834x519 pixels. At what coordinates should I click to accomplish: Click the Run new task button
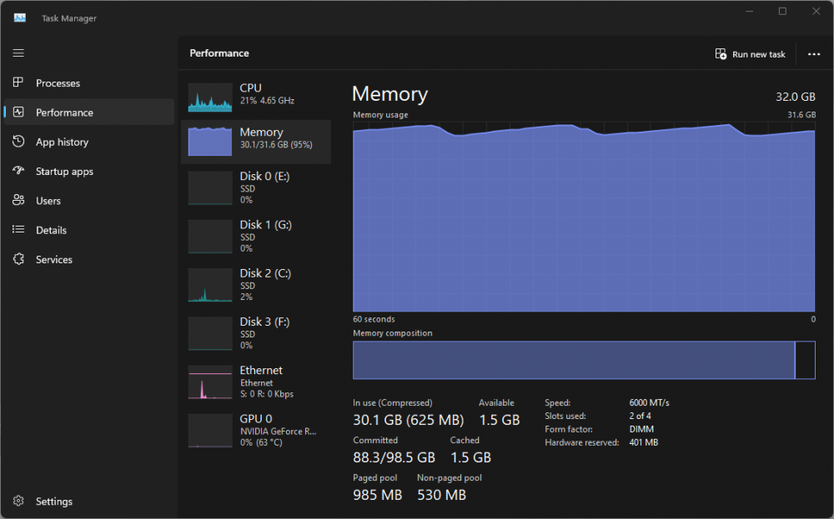pos(750,53)
